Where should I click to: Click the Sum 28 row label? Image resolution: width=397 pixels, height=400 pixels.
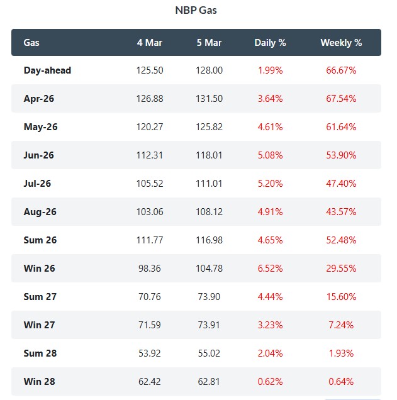(40, 353)
